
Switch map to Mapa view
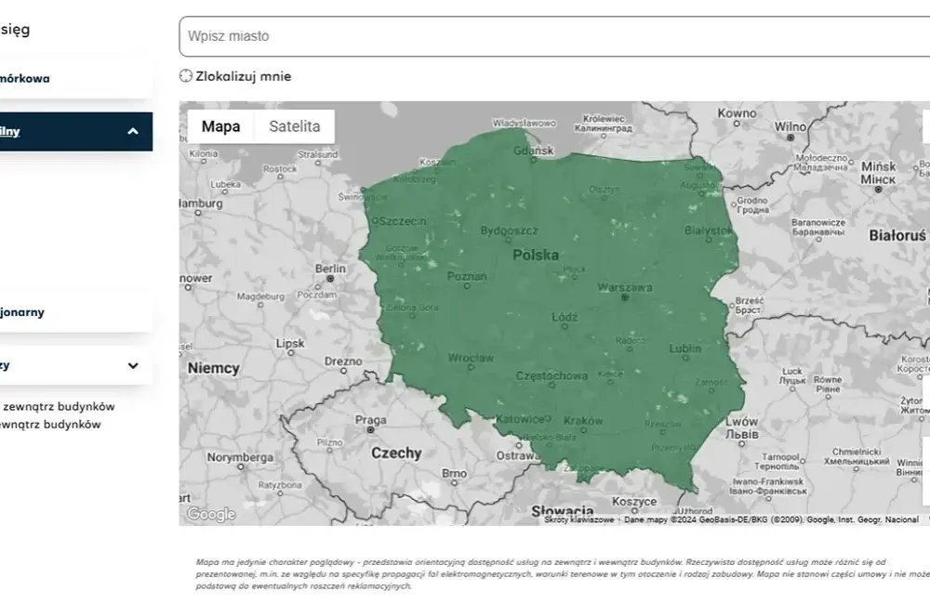tap(220, 126)
